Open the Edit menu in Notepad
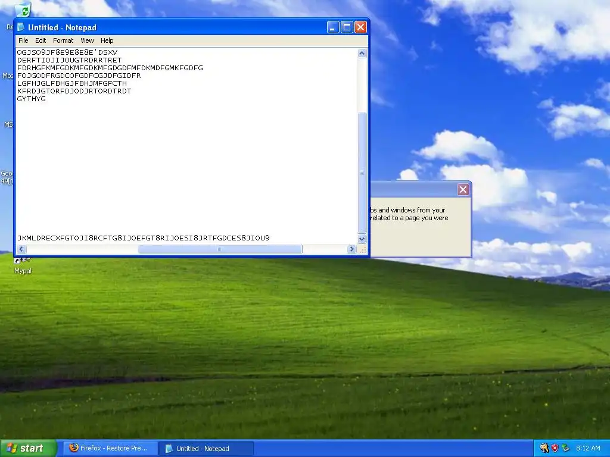 point(41,40)
